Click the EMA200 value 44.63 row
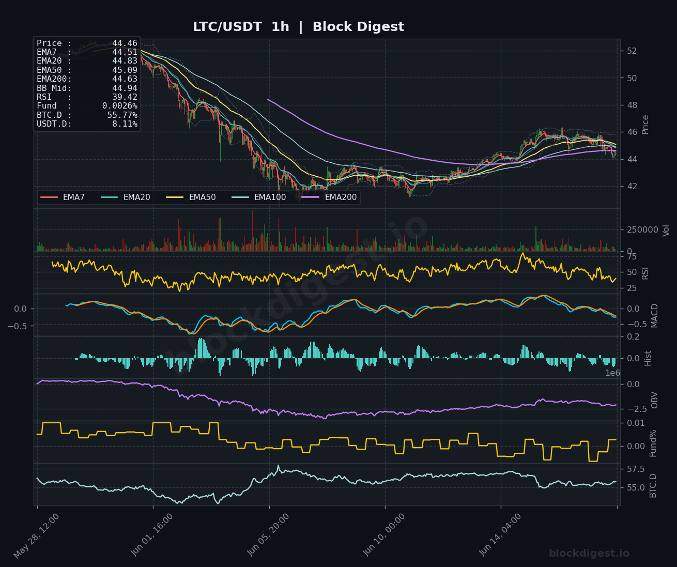The width and height of the screenshot is (677, 567). [x=87, y=79]
